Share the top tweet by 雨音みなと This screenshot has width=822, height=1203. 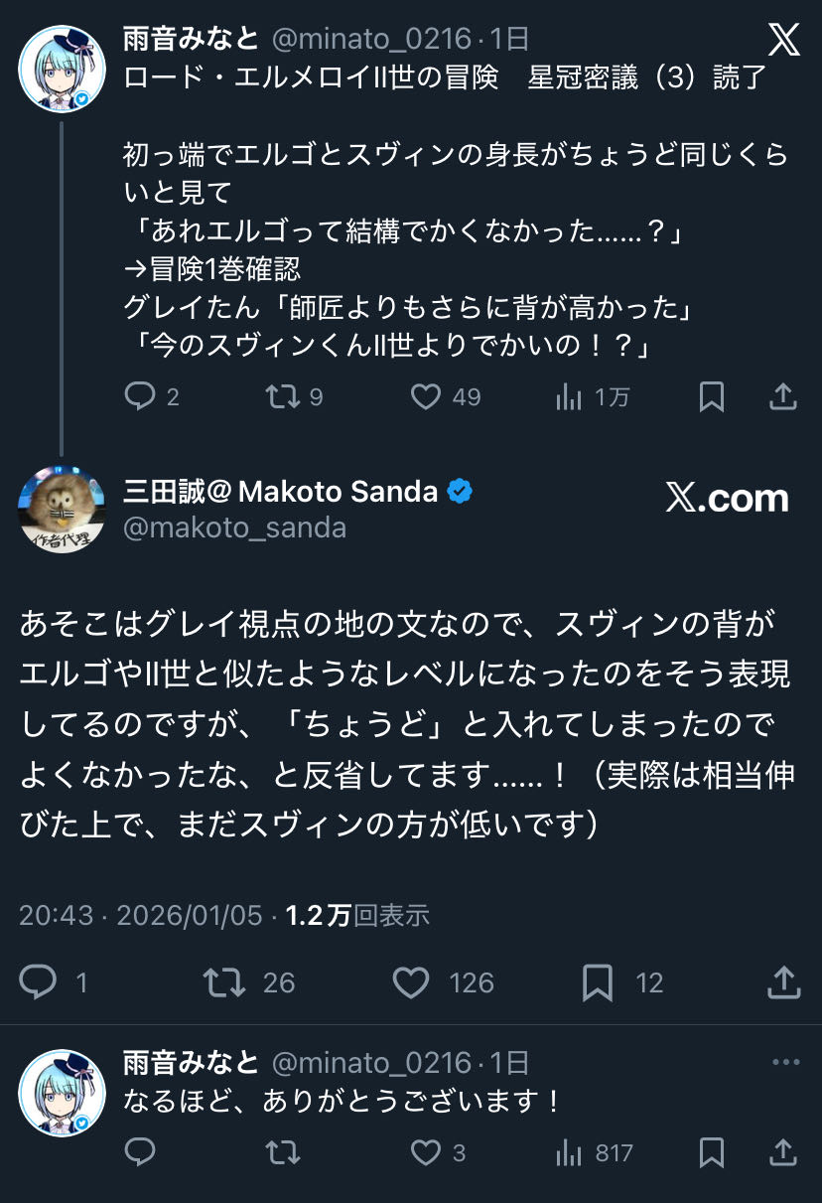(x=783, y=397)
